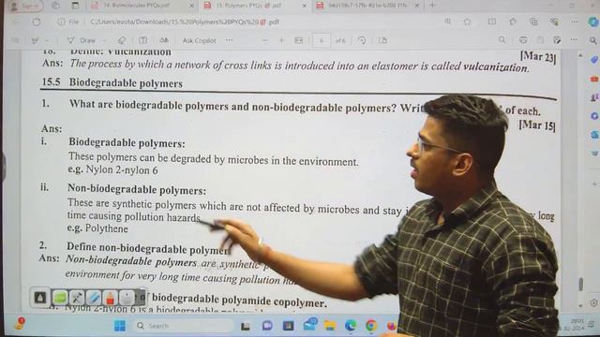Click the magnifier zoom icon in address bar

[x=447, y=22]
